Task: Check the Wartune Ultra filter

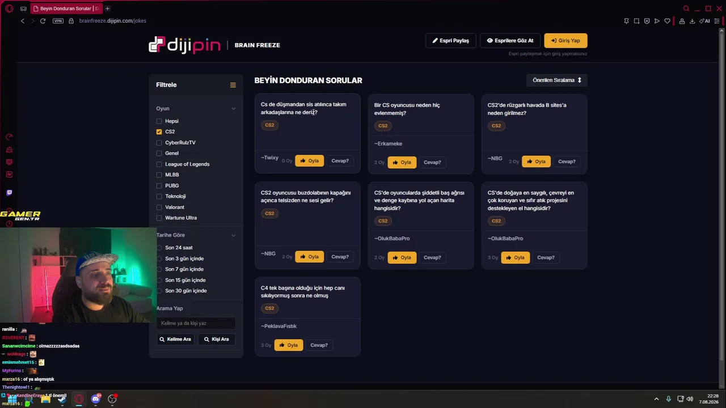Action: tap(159, 218)
